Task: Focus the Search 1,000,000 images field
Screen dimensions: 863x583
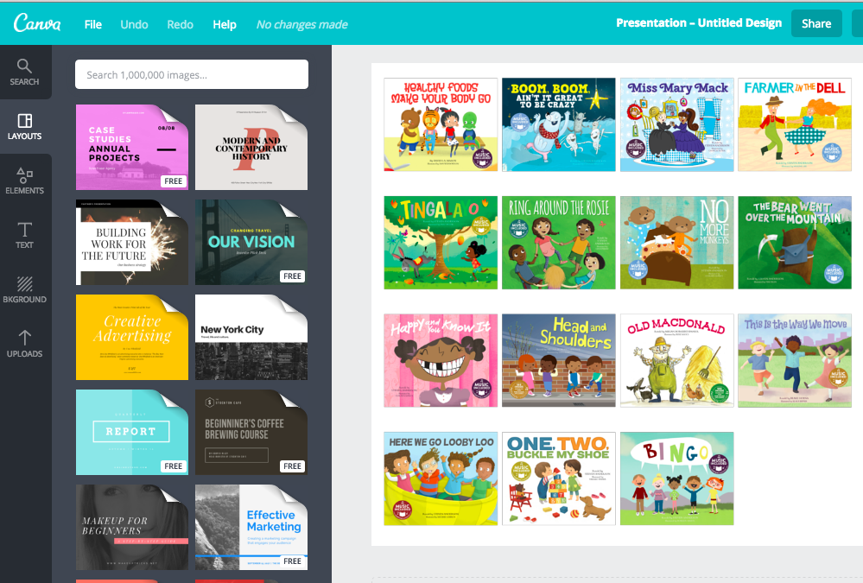Action: pos(192,74)
